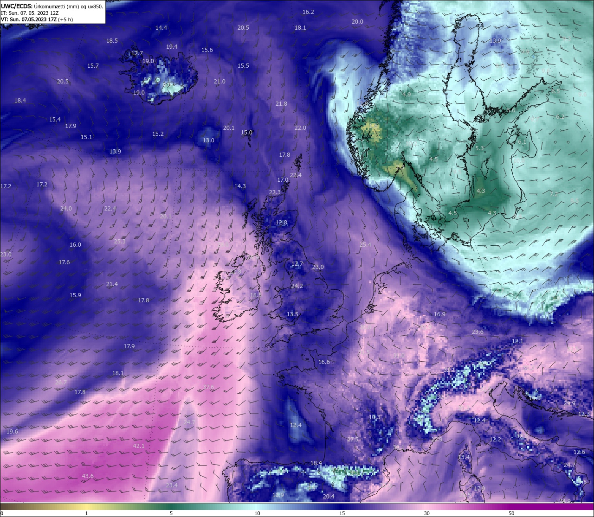Click the value 21.8 in the Norwegian Sea
This screenshot has height=517, width=594.
281,104
